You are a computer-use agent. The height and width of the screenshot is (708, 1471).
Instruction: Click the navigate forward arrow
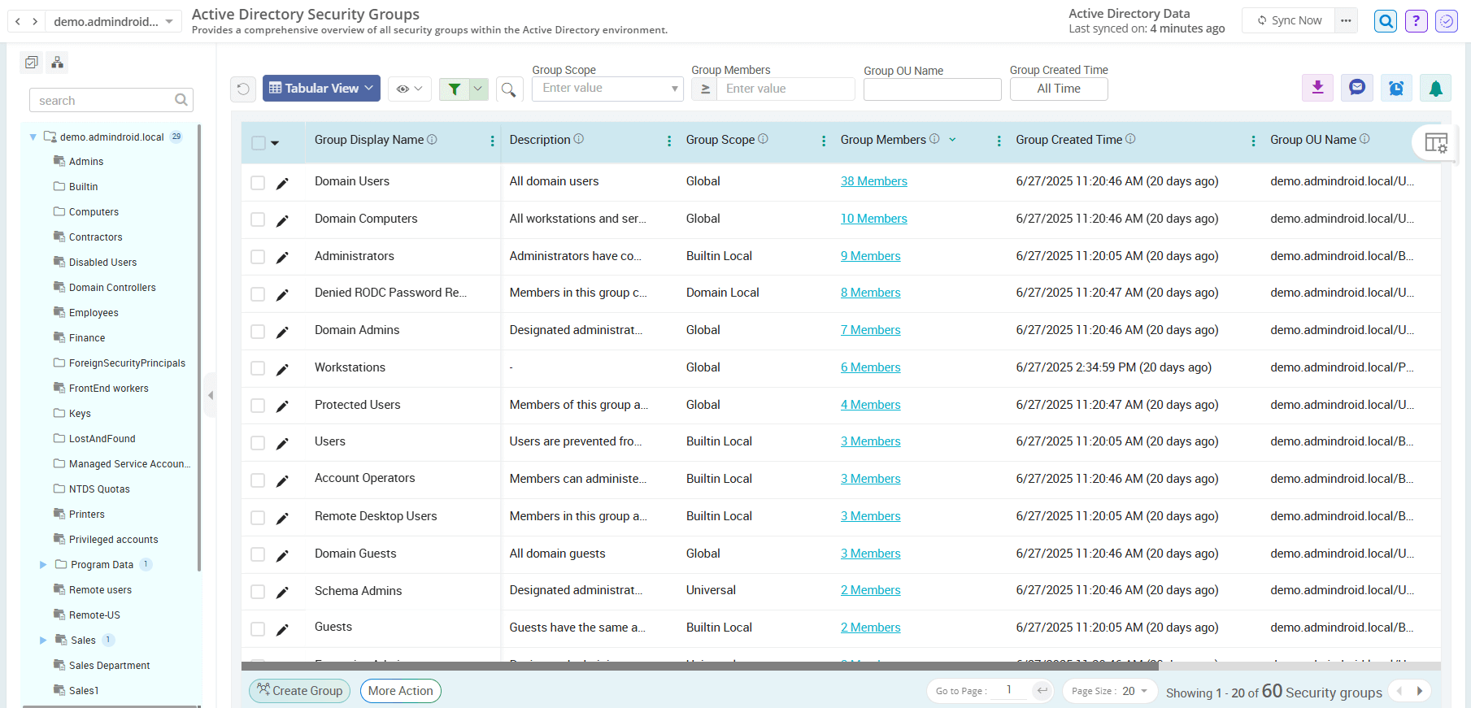coord(35,21)
